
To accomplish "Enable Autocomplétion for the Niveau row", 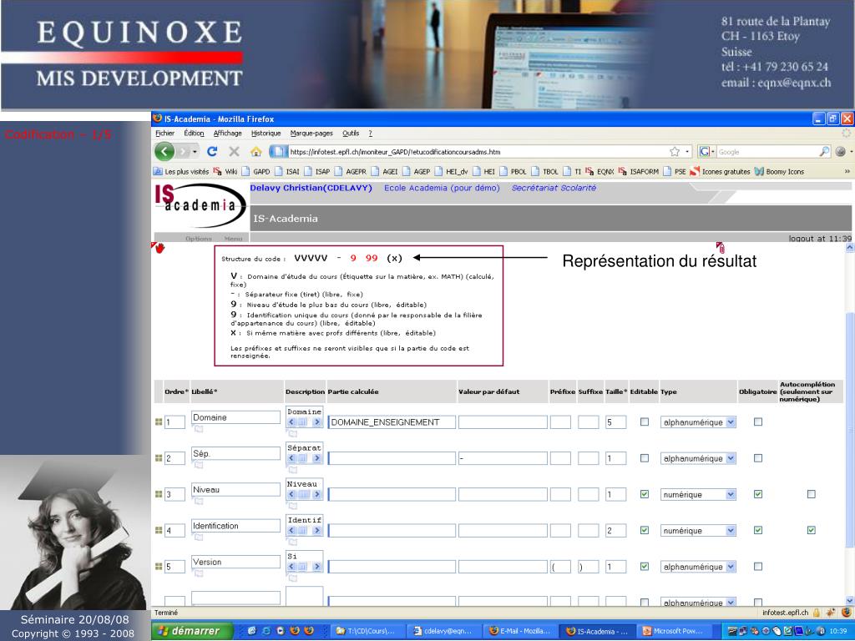I will pyautogui.click(x=812, y=494).
